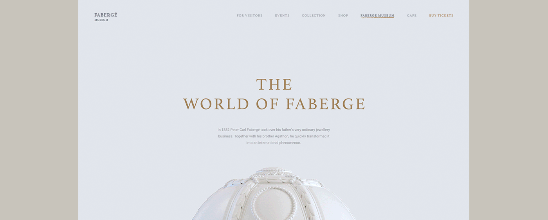Click the beige margin right of the page
548x220 pixels.
(x=508, y=110)
